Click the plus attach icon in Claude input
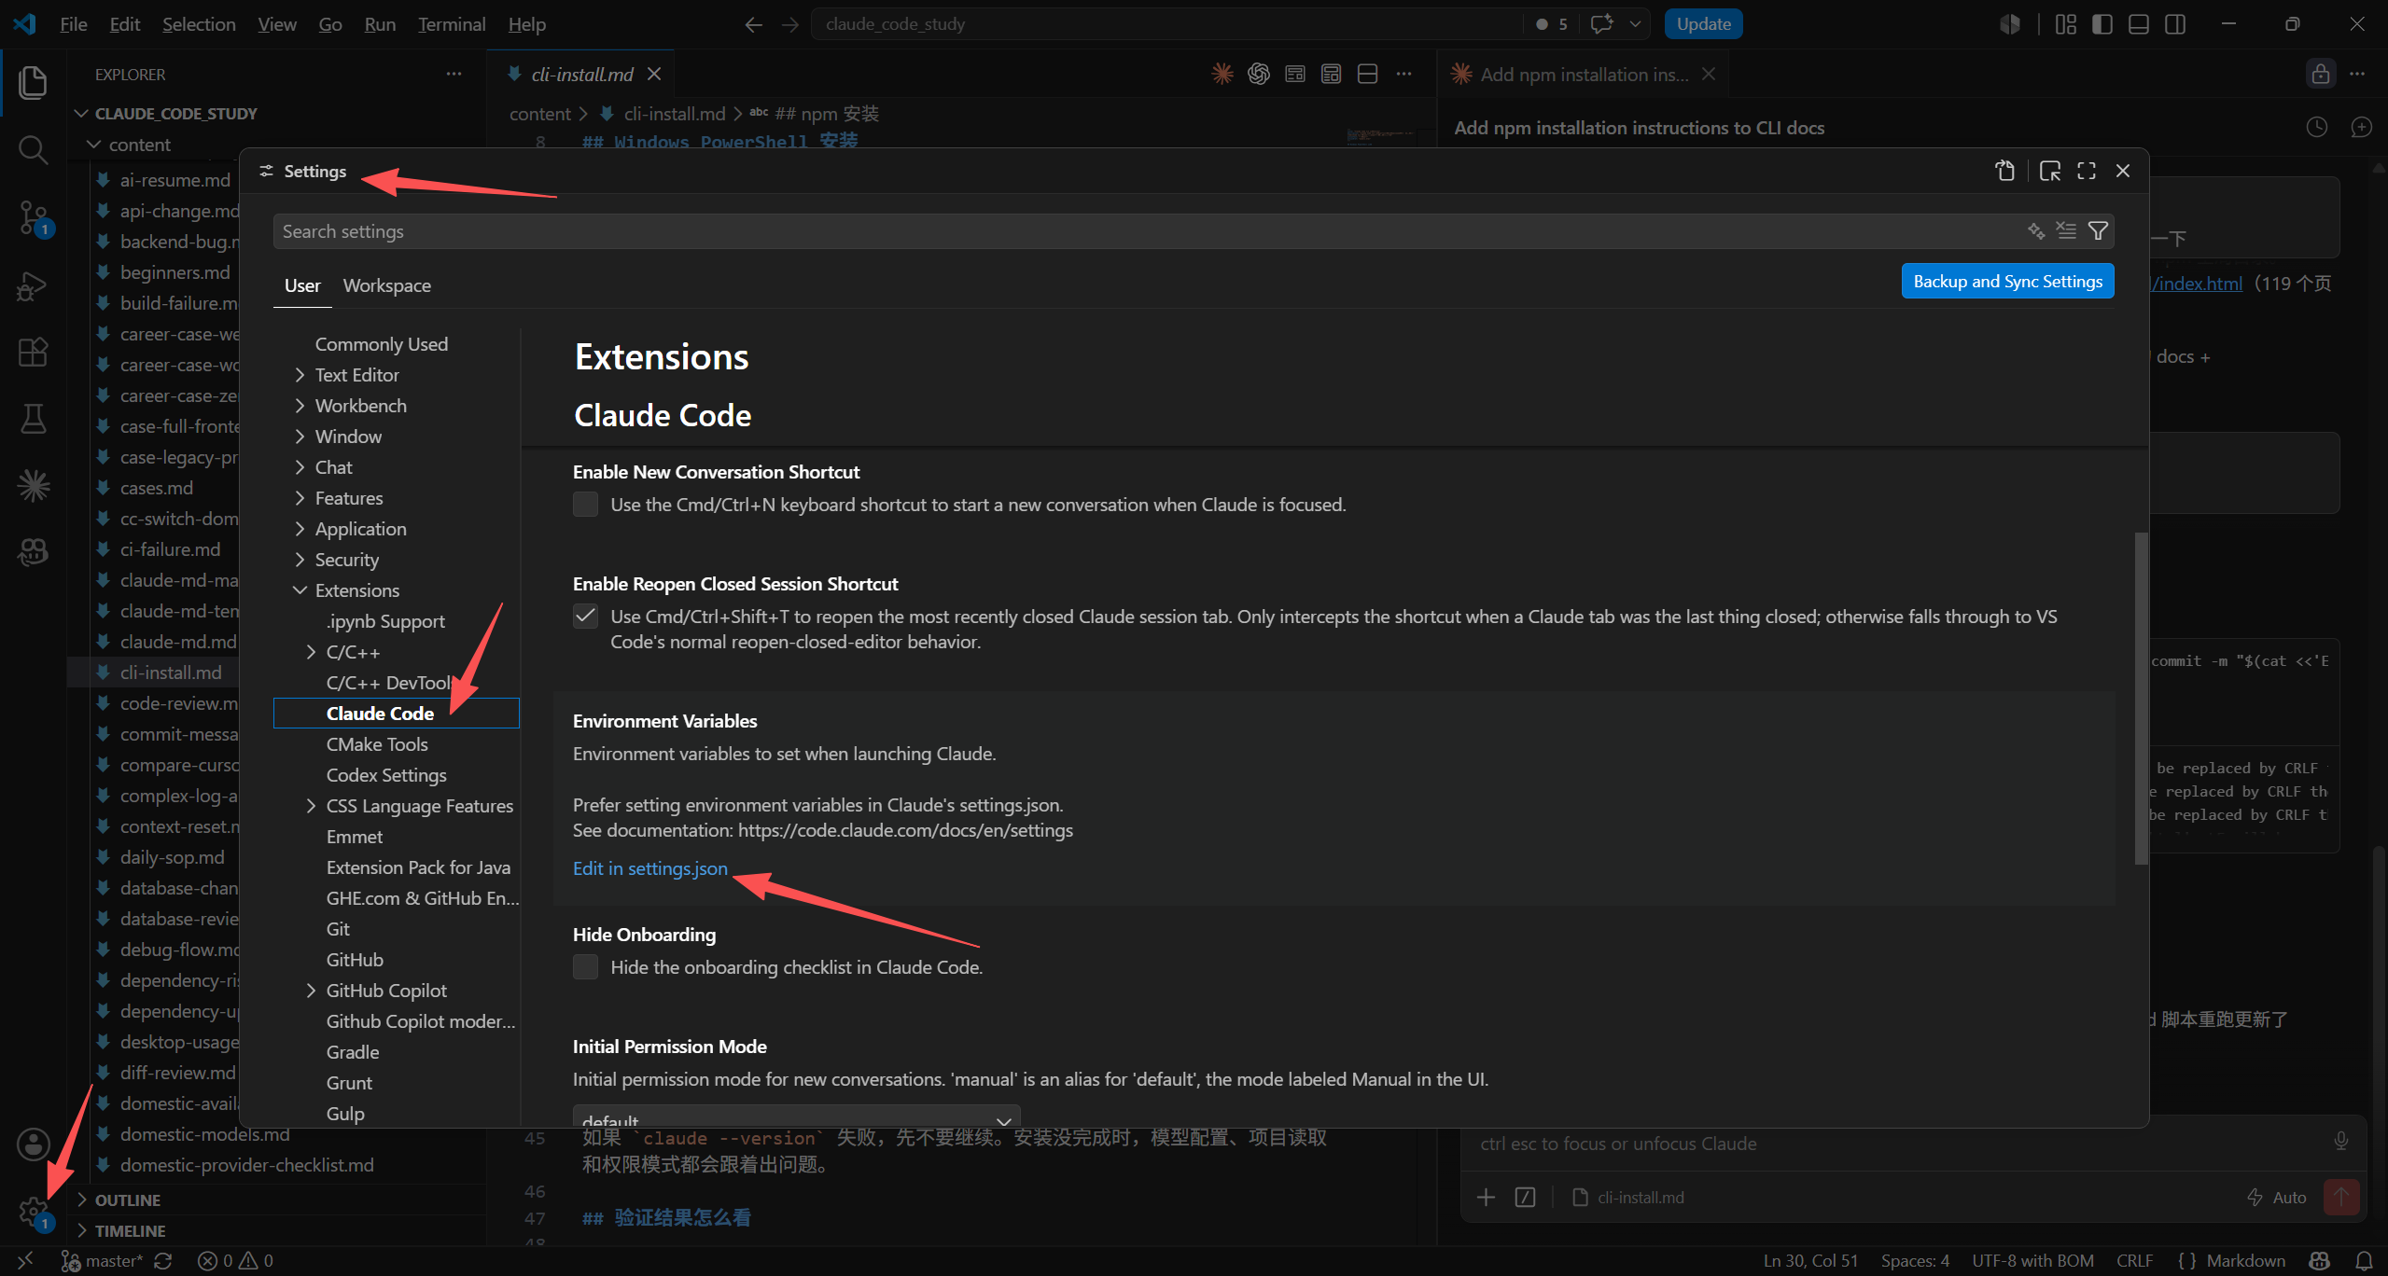 pyautogui.click(x=1486, y=1197)
